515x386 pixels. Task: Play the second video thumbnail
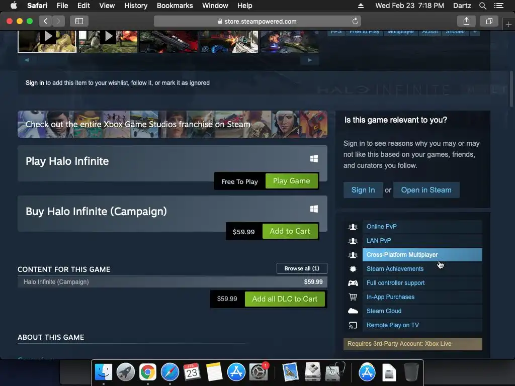coord(108,41)
